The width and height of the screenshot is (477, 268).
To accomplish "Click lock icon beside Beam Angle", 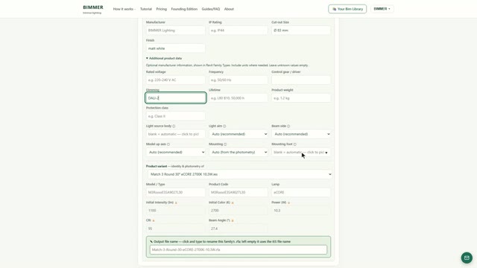I will point(233,220).
